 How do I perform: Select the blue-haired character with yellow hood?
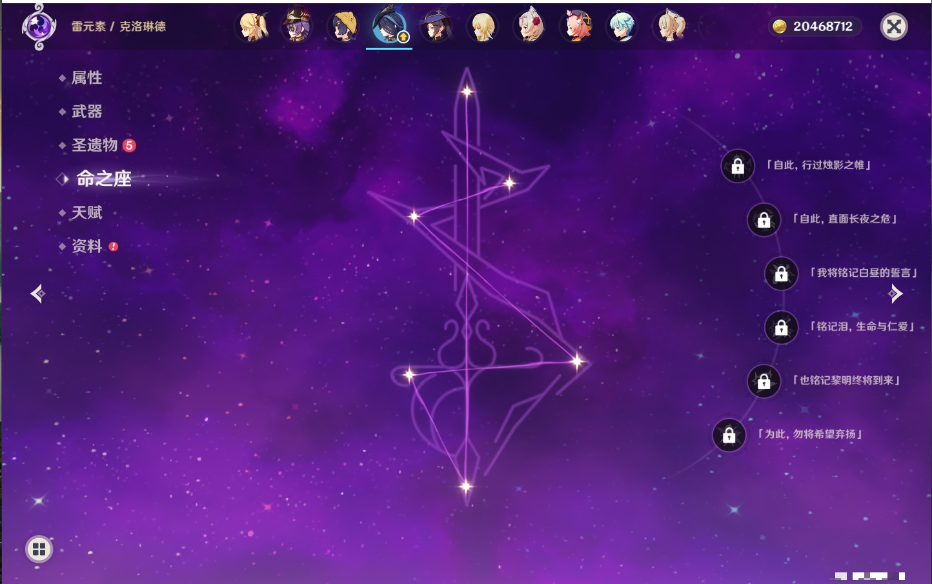tap(343, 26)
